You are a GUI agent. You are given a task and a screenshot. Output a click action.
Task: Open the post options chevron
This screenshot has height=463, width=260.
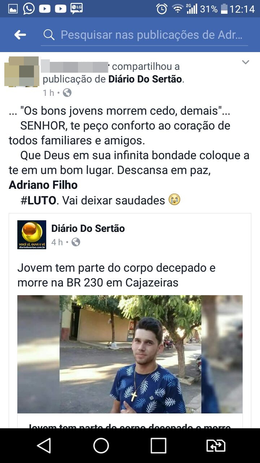click(246, 62)
